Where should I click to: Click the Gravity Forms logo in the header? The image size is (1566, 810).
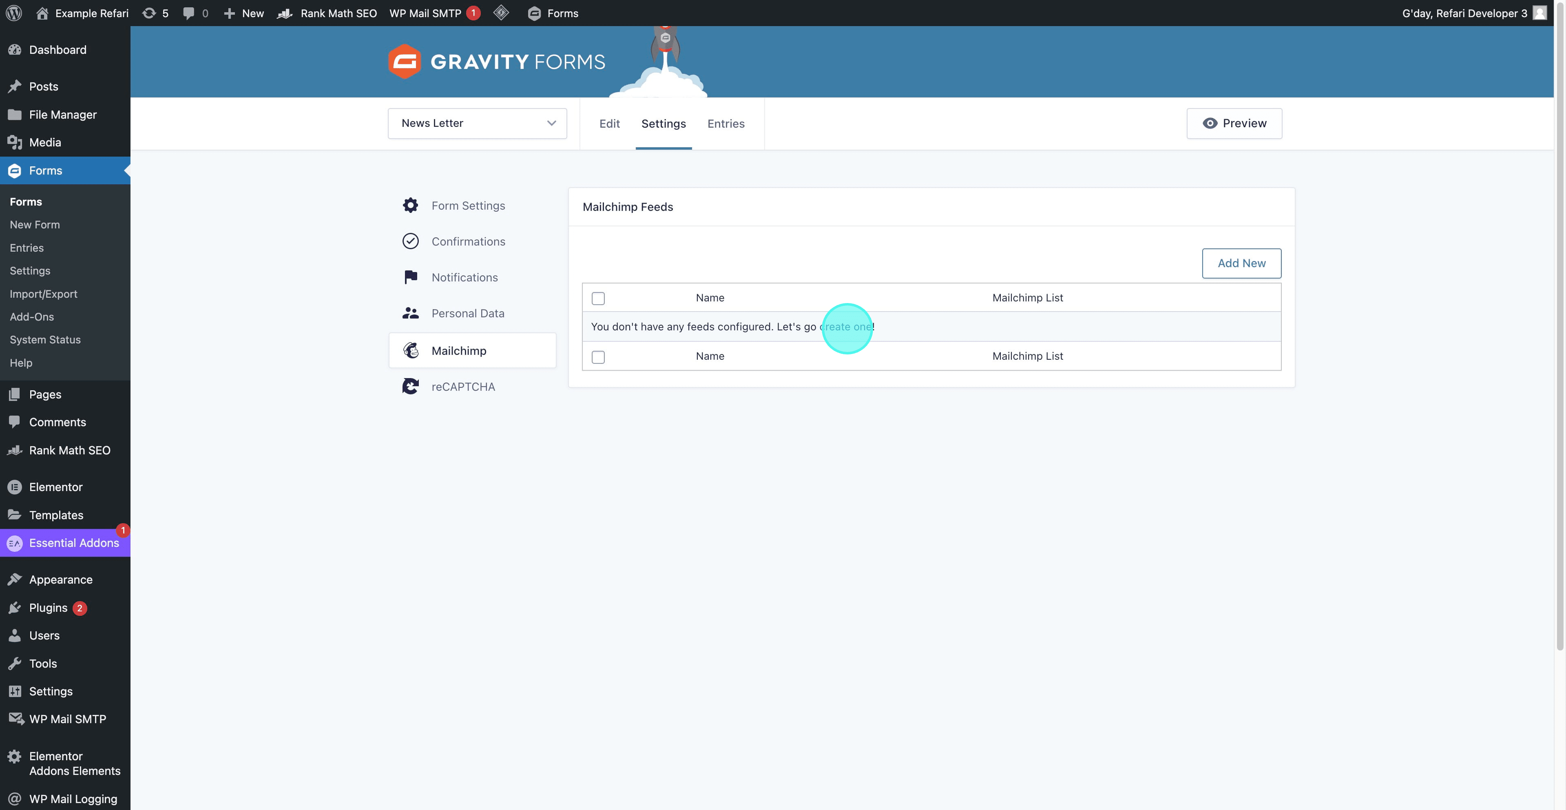tap(496, 62)
